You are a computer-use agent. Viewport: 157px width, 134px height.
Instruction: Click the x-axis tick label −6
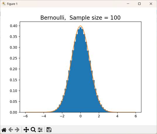[25, 116]
